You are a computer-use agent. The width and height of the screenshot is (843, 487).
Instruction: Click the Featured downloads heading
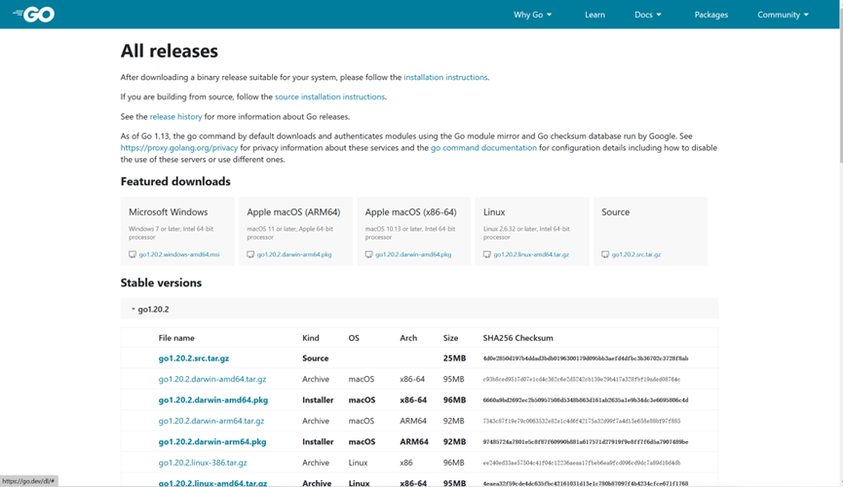(x=175, y=182)
